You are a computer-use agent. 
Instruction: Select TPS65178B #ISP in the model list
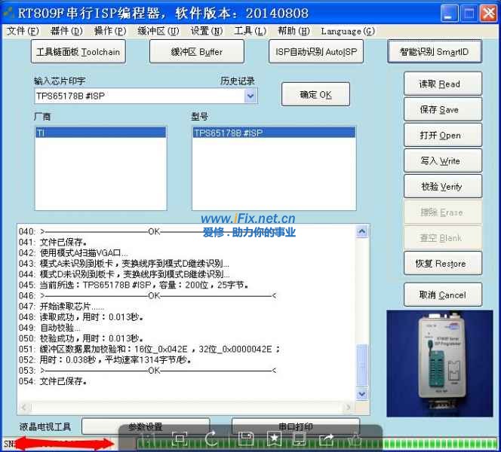[273, 133]
